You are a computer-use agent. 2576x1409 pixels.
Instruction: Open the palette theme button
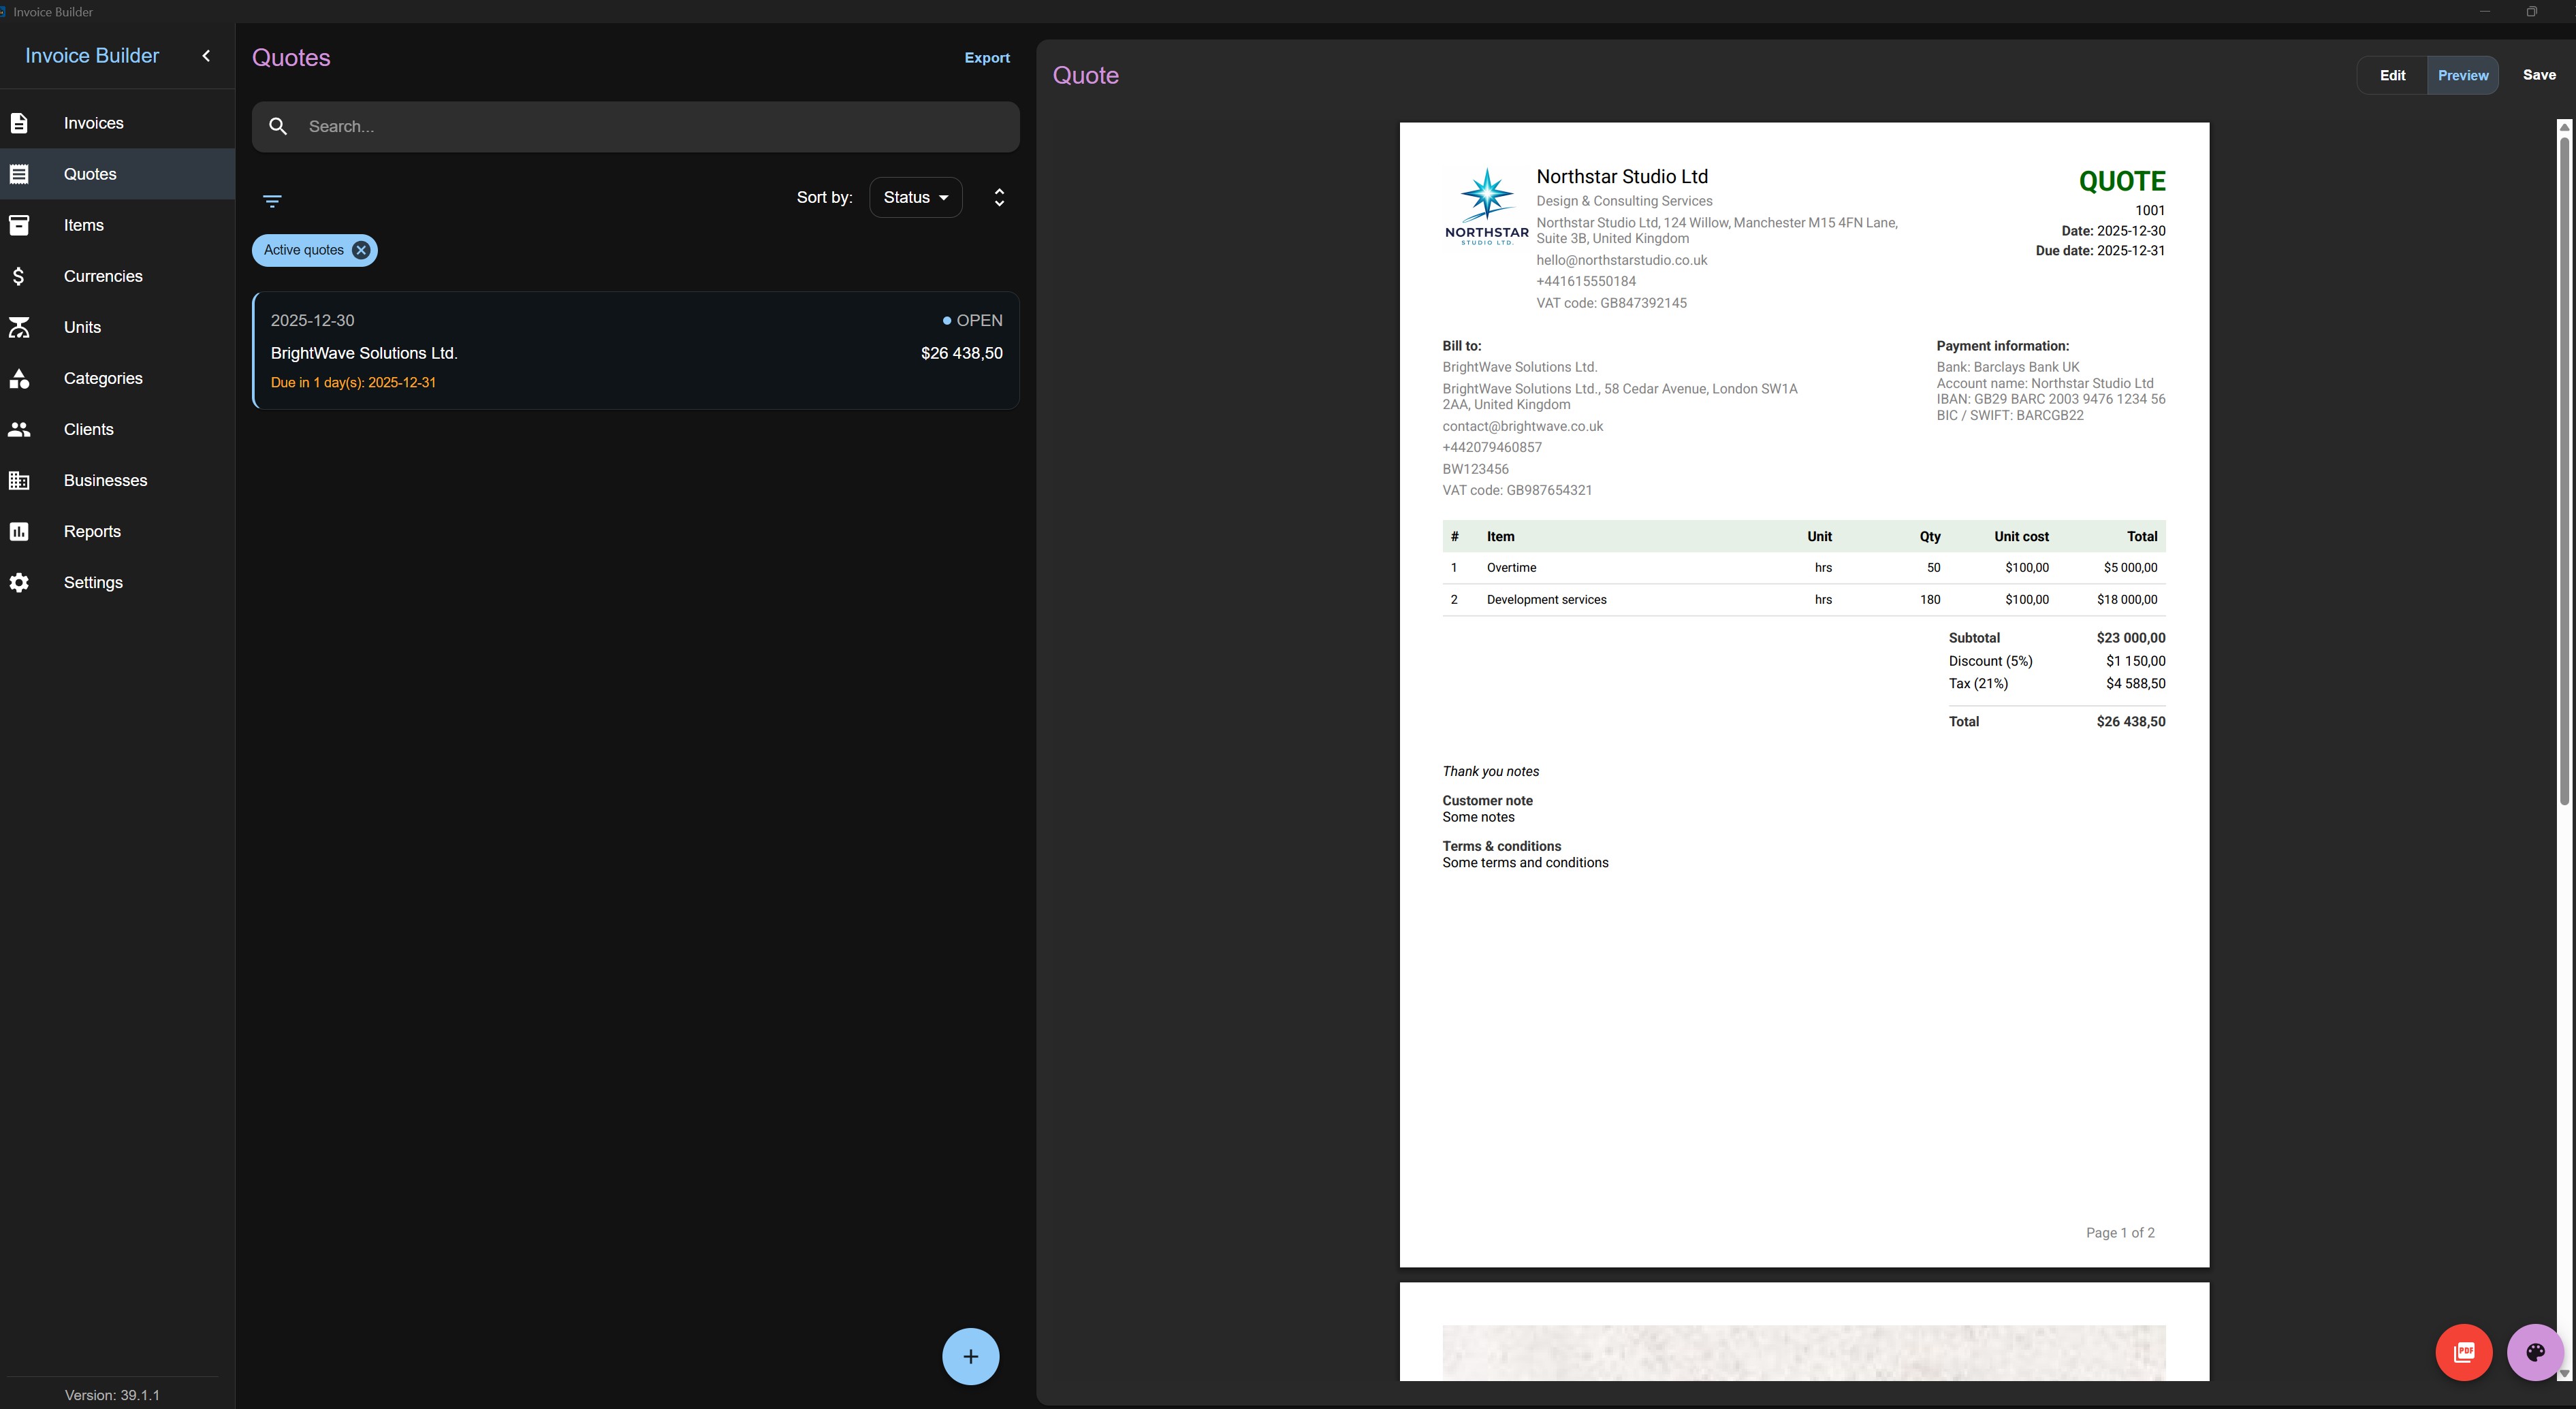click(x=2535, y=1352)
